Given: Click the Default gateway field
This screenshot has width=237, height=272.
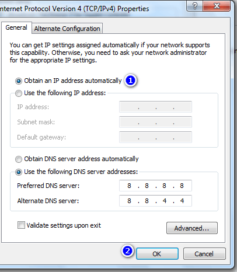Looking at the screenshot, I should pos(155,137).
